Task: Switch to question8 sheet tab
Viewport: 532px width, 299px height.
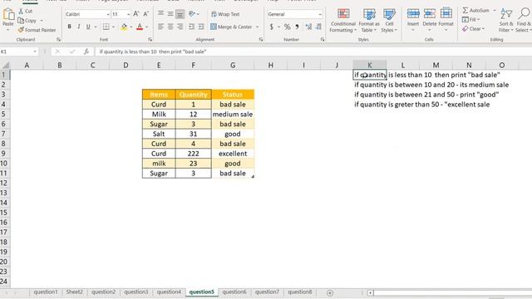Action: [x=299, y=292]
